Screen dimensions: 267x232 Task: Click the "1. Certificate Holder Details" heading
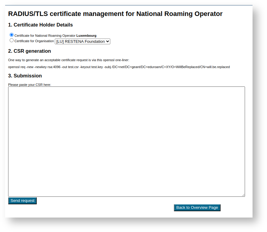(x=40, y=25)
